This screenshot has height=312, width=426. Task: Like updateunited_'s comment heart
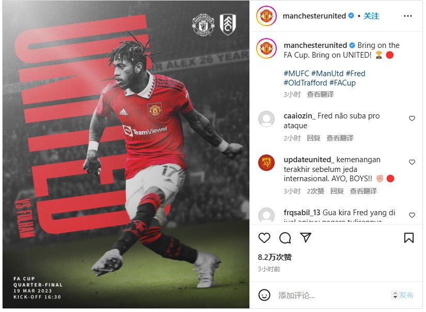pyautogui.click(x=412, y=162)
